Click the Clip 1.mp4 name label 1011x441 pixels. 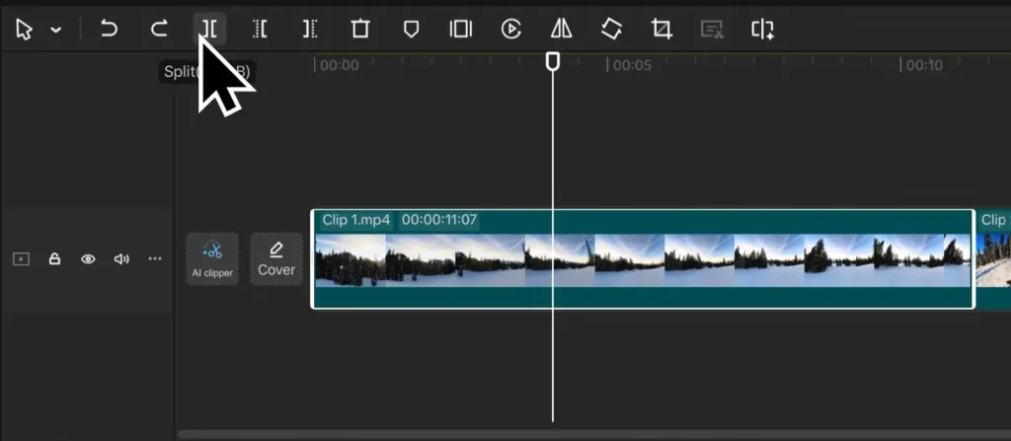[355, 221]
